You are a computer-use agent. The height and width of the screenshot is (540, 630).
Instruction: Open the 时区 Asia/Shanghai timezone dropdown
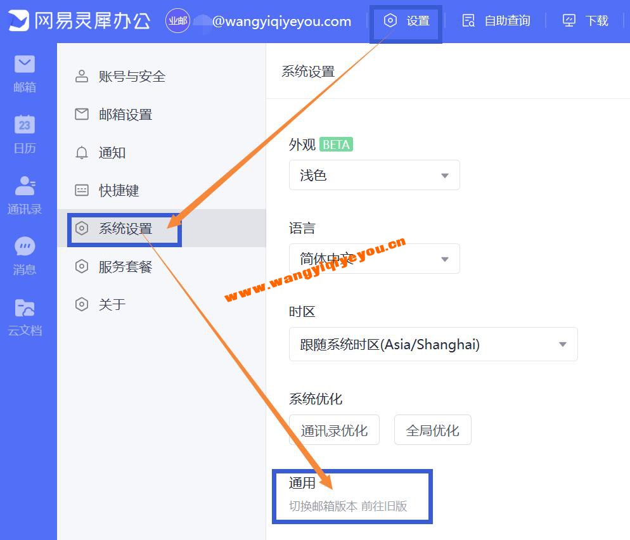[434, 344]
